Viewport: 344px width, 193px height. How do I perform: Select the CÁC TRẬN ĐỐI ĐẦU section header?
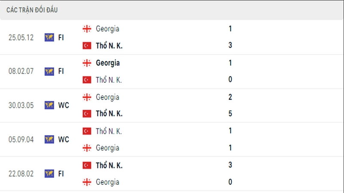[x=32, y=10]
